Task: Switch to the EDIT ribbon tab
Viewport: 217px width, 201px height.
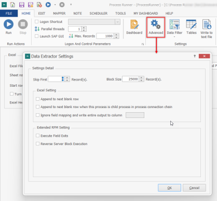Action: 42,14
